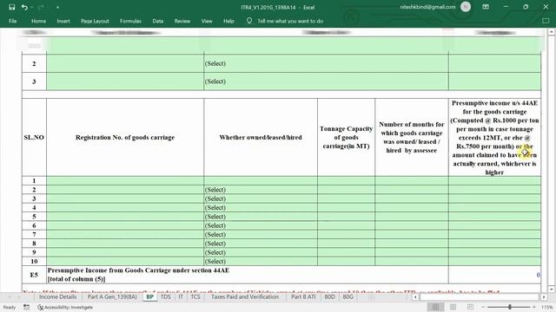
Task: Open Customize Quick Access Toolbar arrow
Action: click(x=57, y=8)
